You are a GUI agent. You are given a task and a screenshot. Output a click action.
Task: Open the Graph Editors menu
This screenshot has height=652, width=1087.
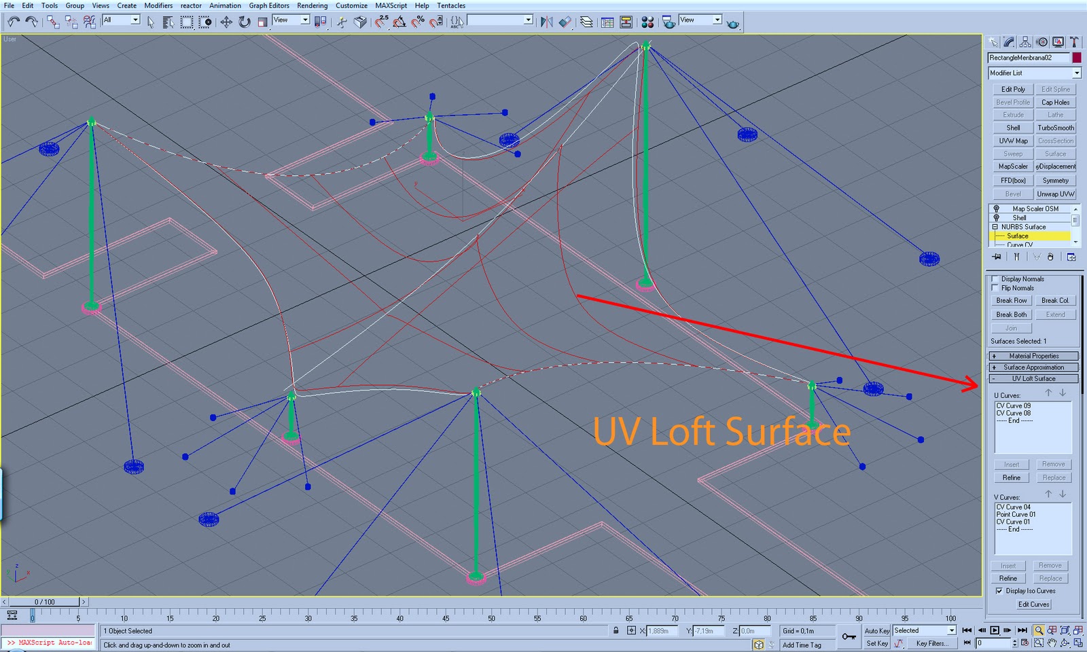(x=269, y=5)
